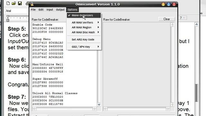This screenshot has width=206, height=116.
Task: Click the 'Debug Menu' heading line
Action: coord(42,39)
